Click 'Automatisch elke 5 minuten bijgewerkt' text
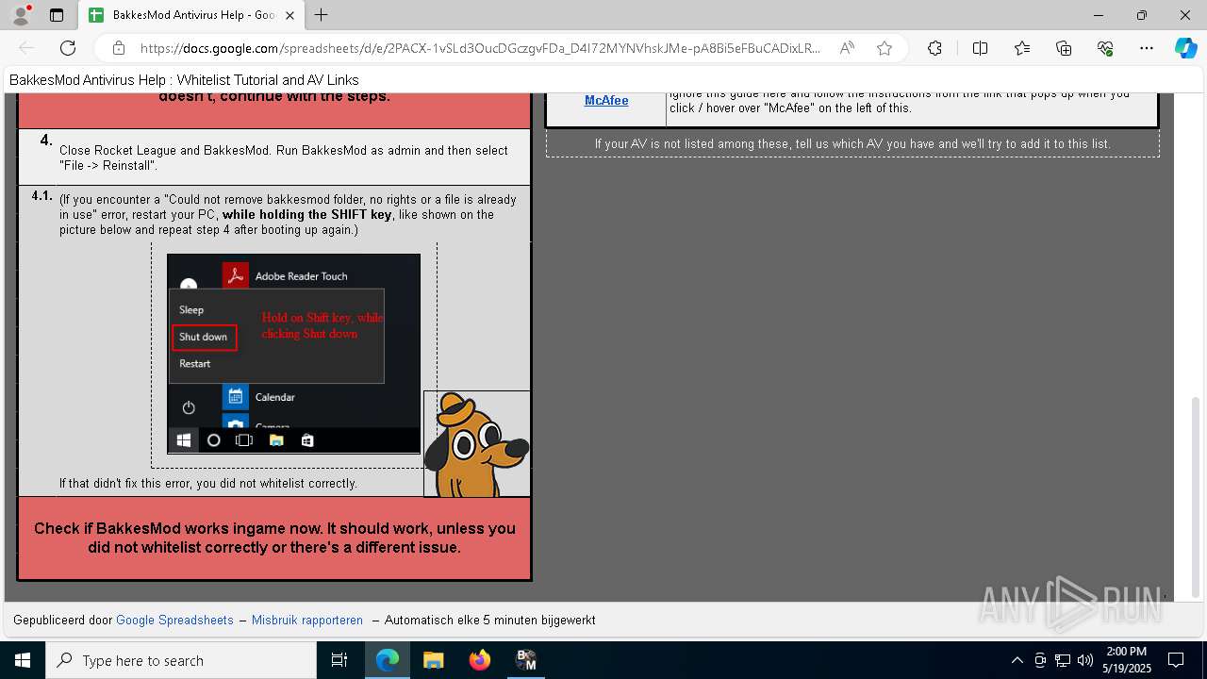 (489, 620)
